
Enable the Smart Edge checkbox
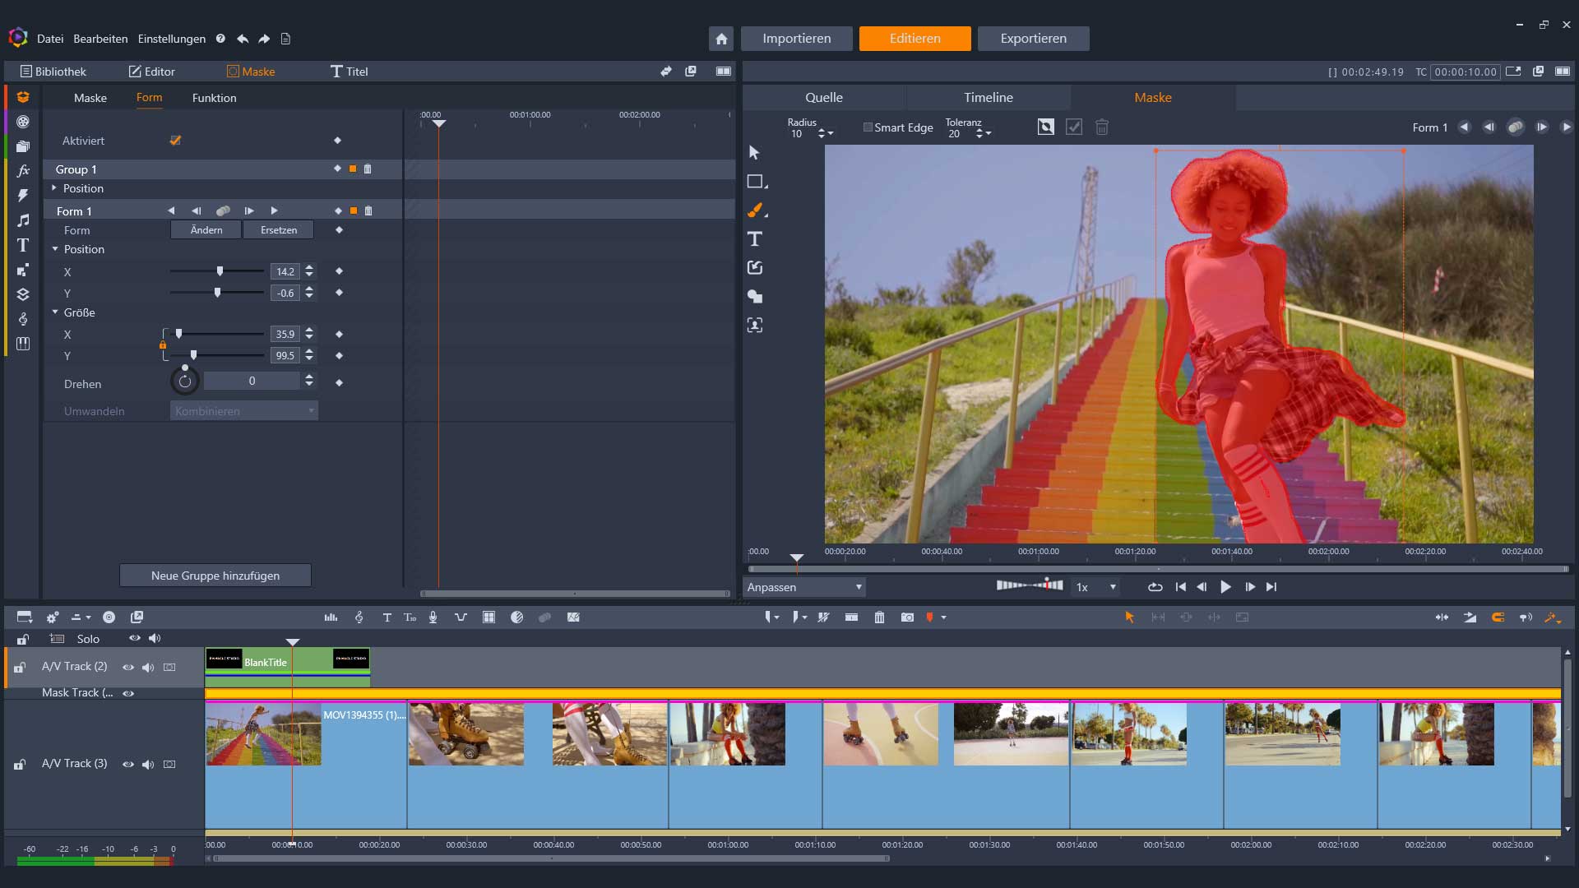(868, 127)
